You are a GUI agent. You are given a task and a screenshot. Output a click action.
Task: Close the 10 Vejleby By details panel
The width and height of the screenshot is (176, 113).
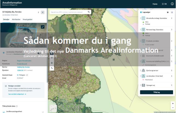(x=43, y=12)
